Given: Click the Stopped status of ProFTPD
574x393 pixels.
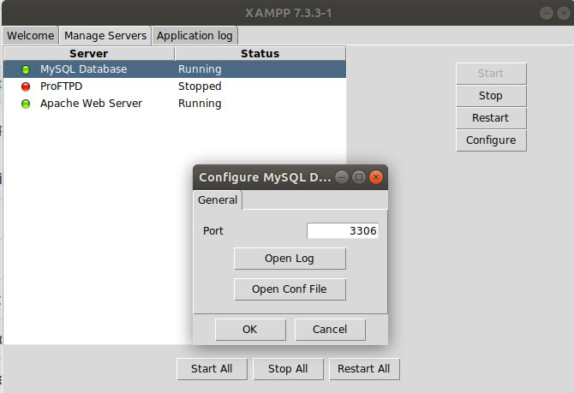Looking at the screenshot, I should tap(200, 86).
